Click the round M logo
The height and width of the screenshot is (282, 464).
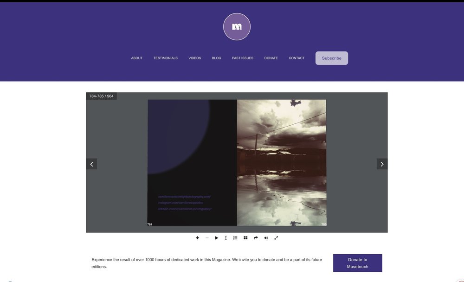(237, 27)
